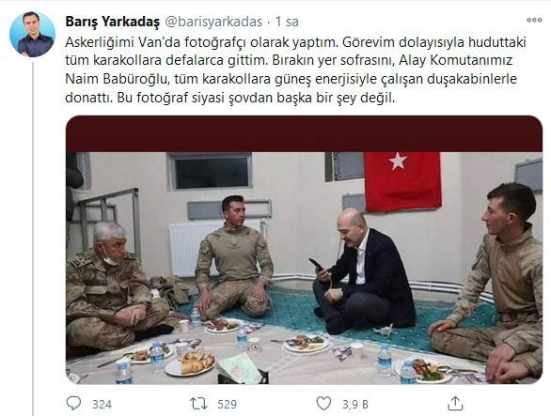Viewport: 551px width, 416px height.
Task: Like the tweet with the heart icon
Action: click(323, 404)
